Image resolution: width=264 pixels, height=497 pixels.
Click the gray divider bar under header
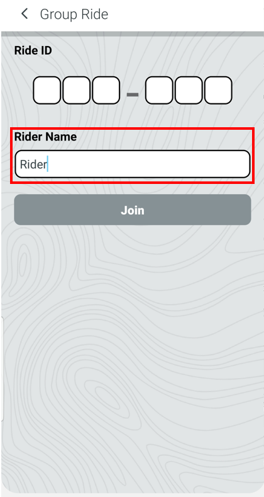pos(133,34)
